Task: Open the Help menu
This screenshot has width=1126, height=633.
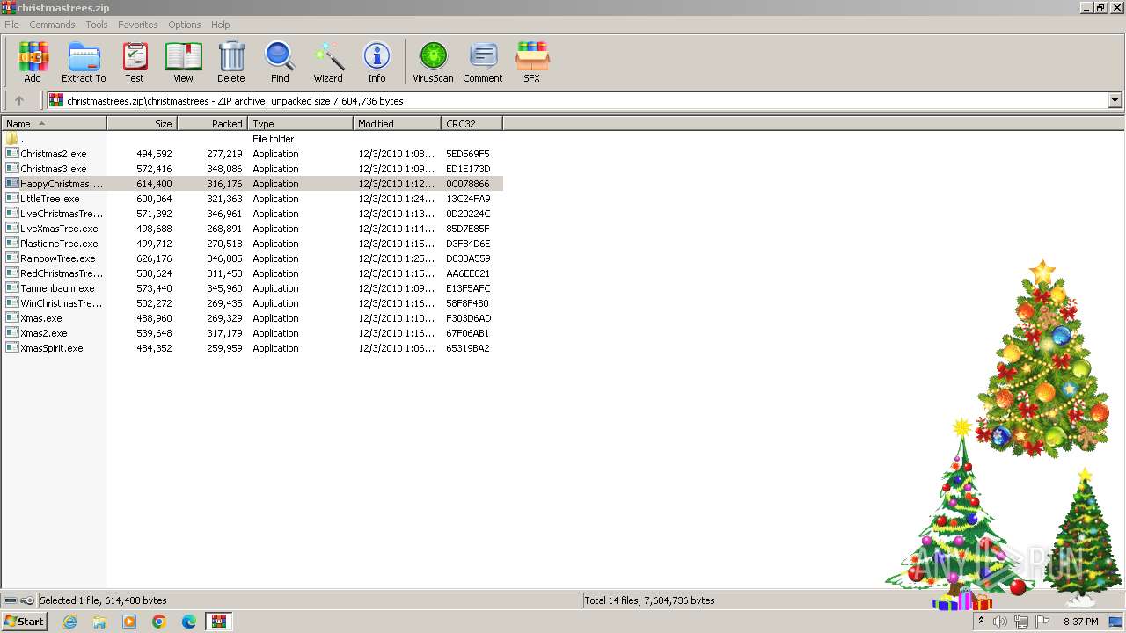Action: (221, 25)
